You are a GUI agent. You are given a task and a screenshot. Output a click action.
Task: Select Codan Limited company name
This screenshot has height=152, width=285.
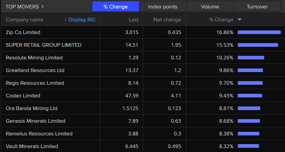pyautogui.click(x=23, y=96)
